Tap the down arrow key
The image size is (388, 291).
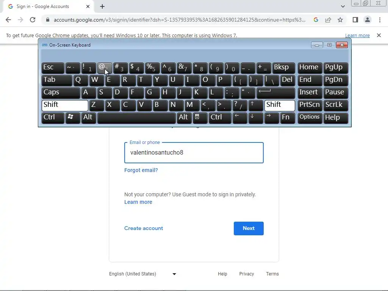pyautogui.click(x=256, y=118)
